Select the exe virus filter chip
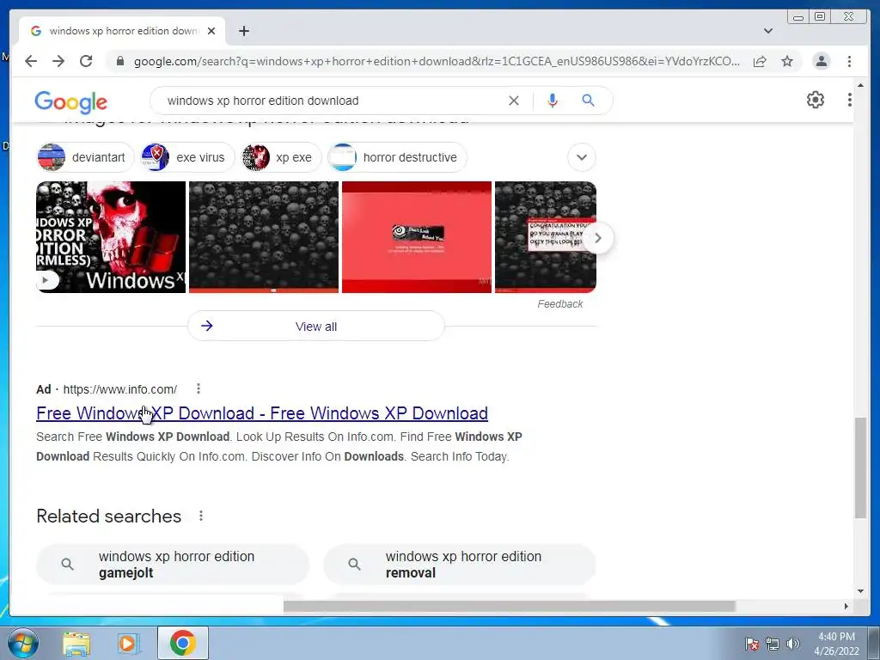This screenshot has width=880, height=660. pyautogui.click(x=187, y=157)
